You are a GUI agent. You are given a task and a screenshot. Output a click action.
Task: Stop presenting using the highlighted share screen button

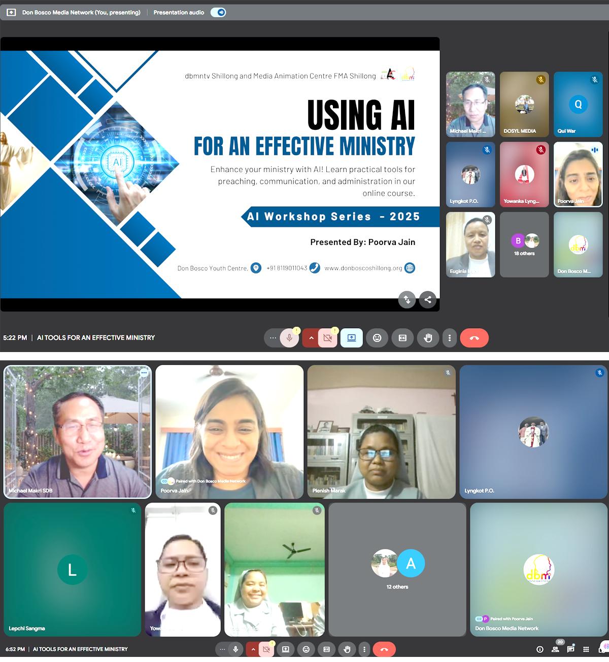tap(352, 338)
